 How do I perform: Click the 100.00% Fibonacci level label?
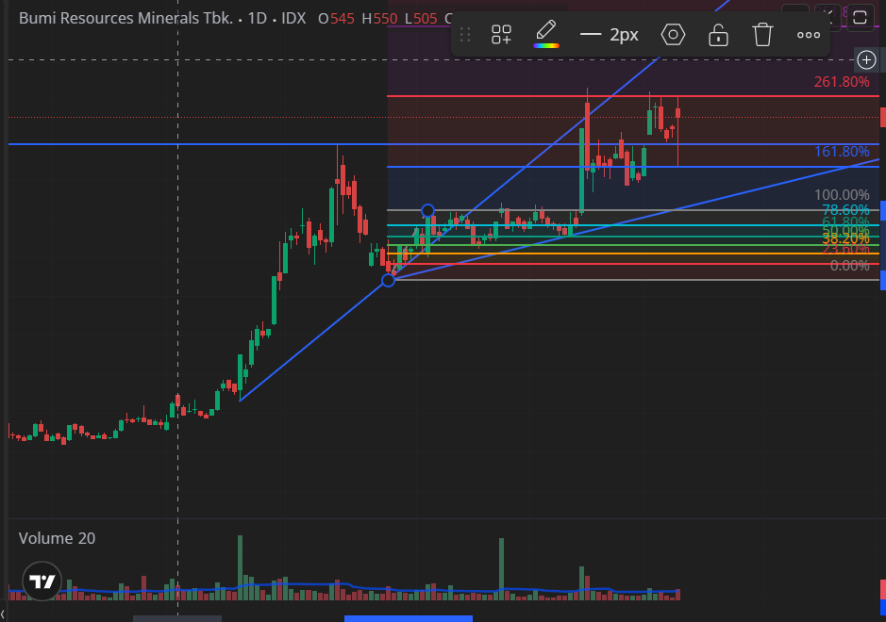(x=842, y=195)
